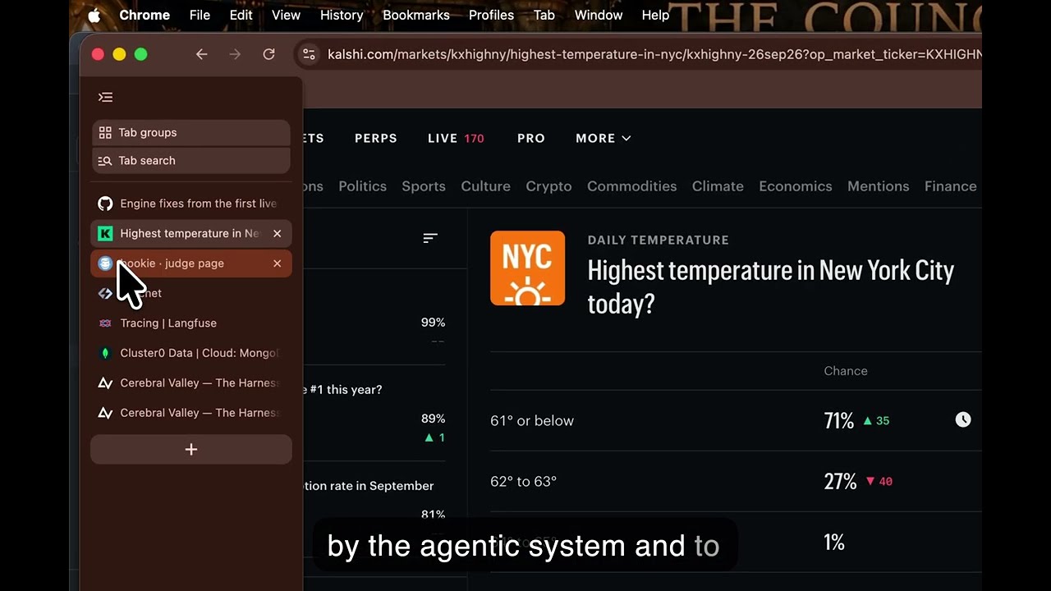Select the Commodities category
1051x591 pixels.
click(x=632, y=186)
